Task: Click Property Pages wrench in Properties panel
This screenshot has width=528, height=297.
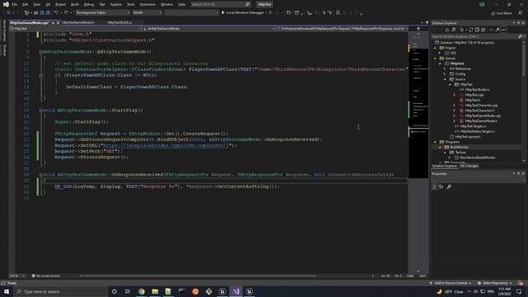Action: click(449, 186)
